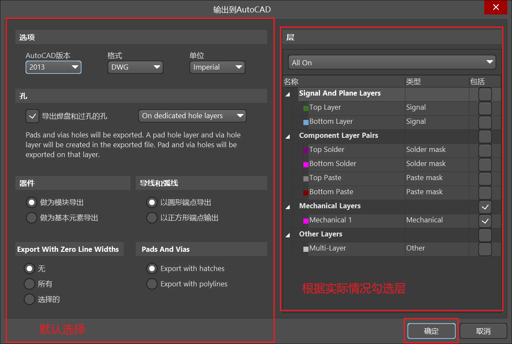The height and width of the screenshot is (344, 512).
Task: Close the 输出到AutoCAD dialog
Action: (496, 7)
